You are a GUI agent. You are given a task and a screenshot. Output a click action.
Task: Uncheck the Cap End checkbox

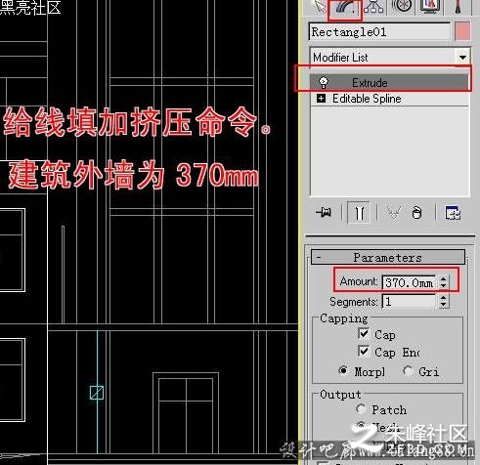[364, 352]
